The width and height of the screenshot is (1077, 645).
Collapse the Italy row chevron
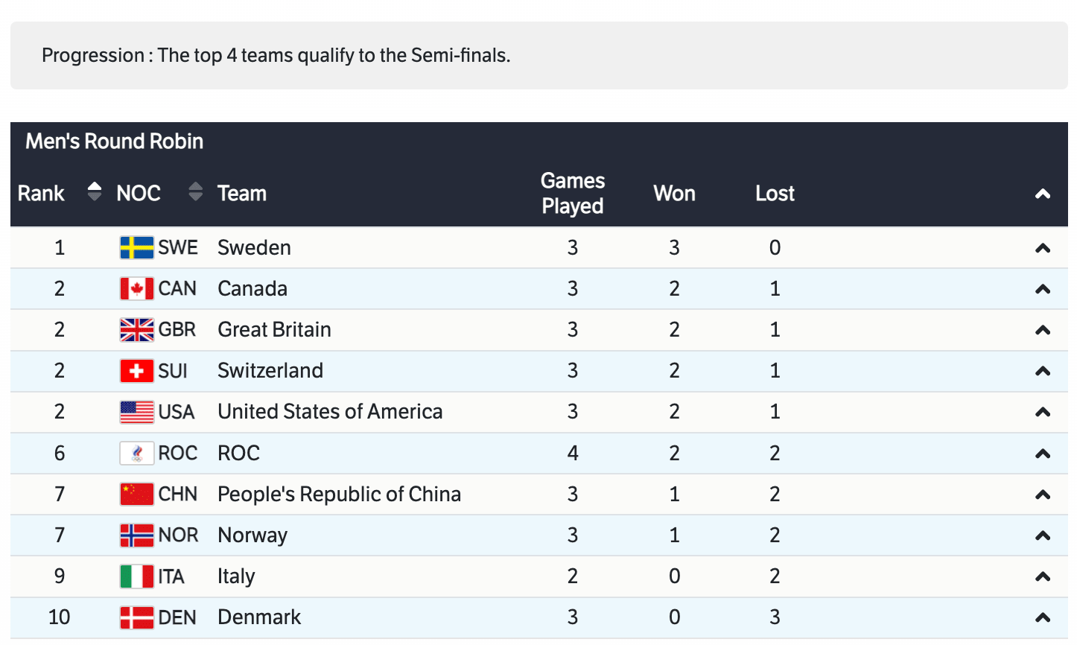(x=1042, y=576)
